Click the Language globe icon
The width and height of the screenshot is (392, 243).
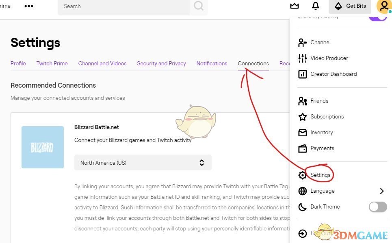coord(303,191)
